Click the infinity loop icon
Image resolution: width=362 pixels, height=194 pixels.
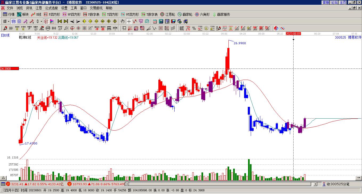282,28
